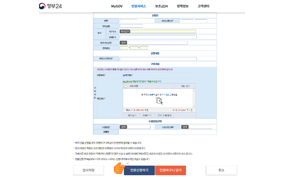Screen dimensions: 284x177
Task: Open the 정책정보 menu
Action: coord(182,6)
